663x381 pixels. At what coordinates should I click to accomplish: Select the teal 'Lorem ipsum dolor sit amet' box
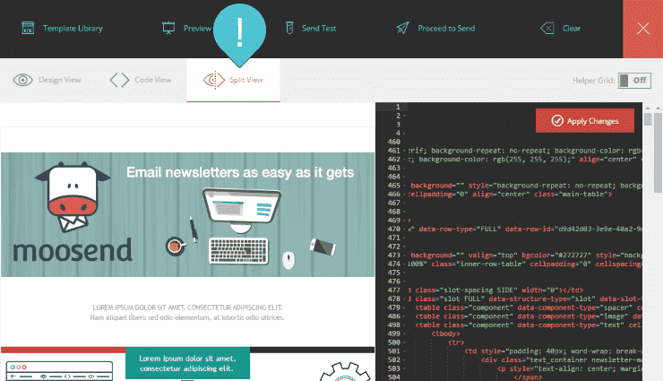pyautogui.click(x=187, y=363)
